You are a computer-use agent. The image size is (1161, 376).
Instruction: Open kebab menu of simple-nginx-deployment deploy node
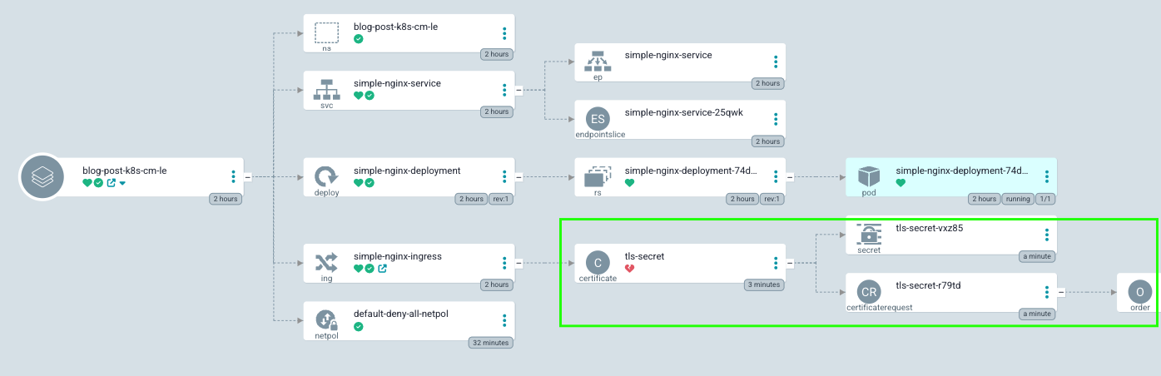504,176
